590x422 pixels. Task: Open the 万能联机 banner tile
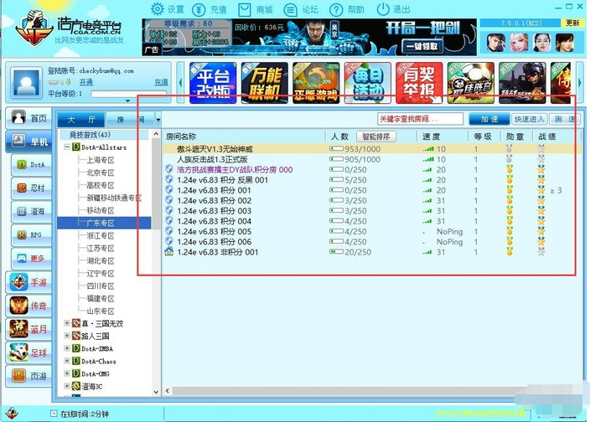coord(264,83)
